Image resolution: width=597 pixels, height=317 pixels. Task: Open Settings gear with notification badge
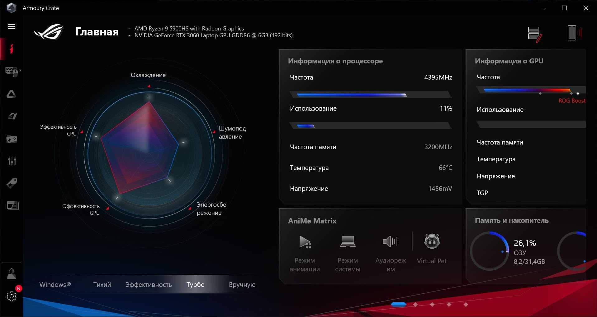(12, 296)
